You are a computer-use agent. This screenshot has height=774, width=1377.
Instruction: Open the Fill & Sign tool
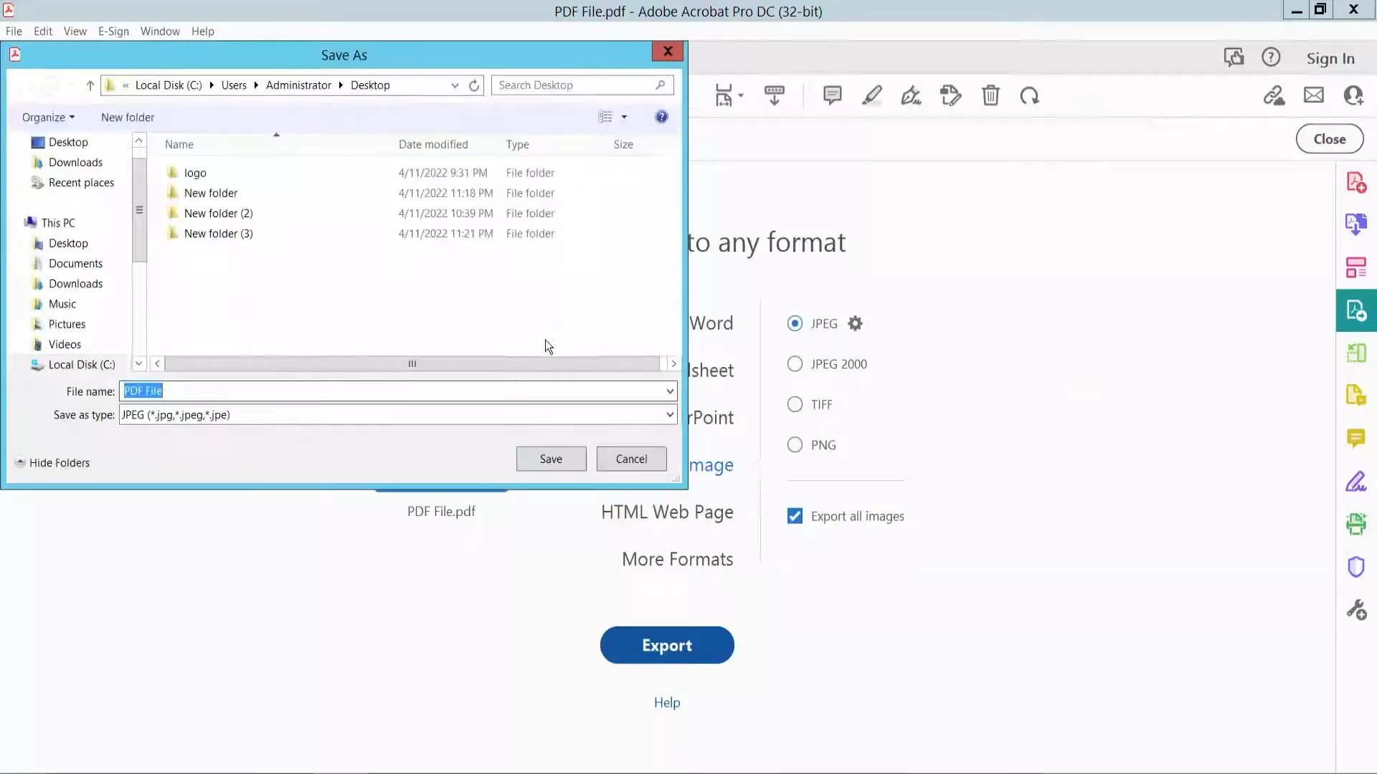(x=1358, y=482)
